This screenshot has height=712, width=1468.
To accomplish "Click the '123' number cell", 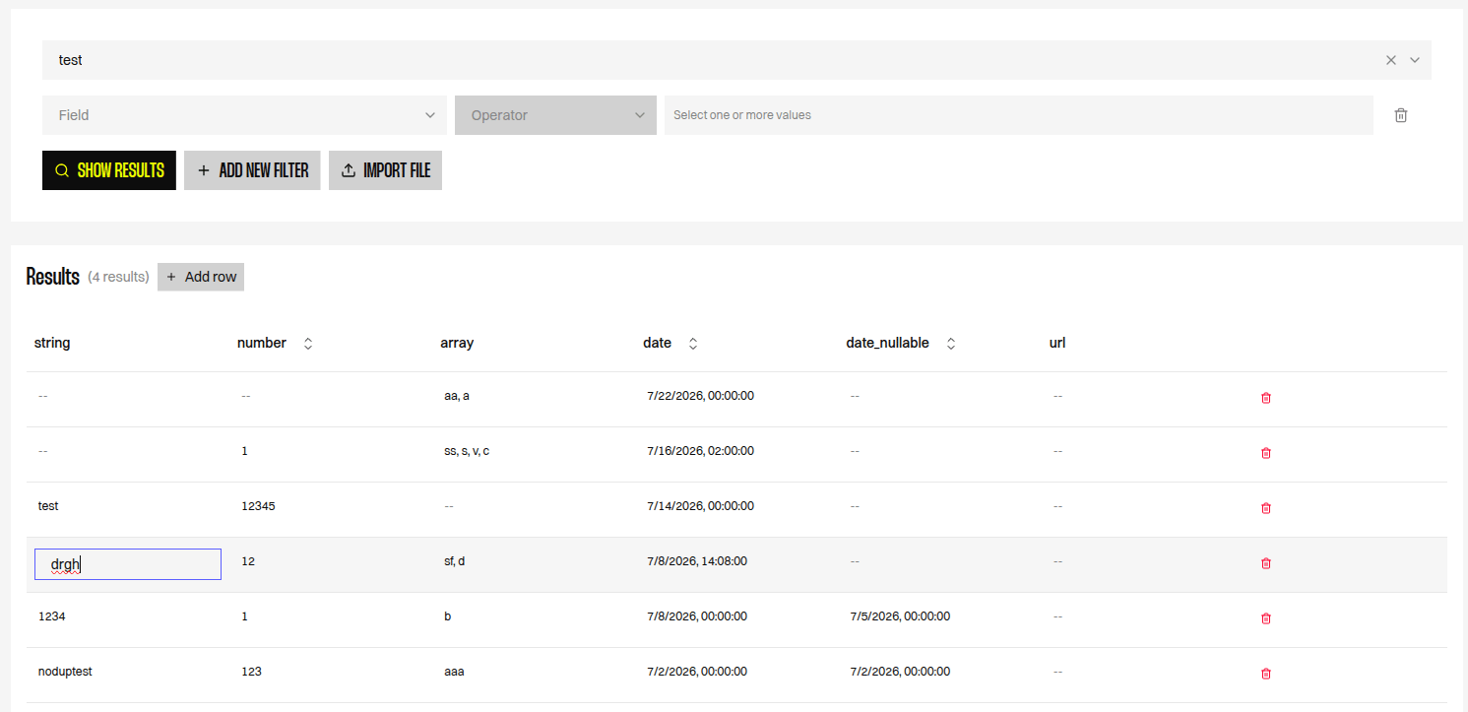I will pyautogui.click(x=251, y=672).
